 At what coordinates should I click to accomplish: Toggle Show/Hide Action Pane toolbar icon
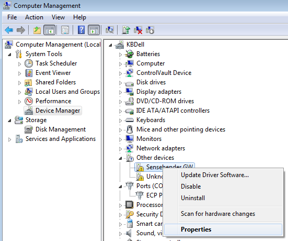click(x=94, y=30)
